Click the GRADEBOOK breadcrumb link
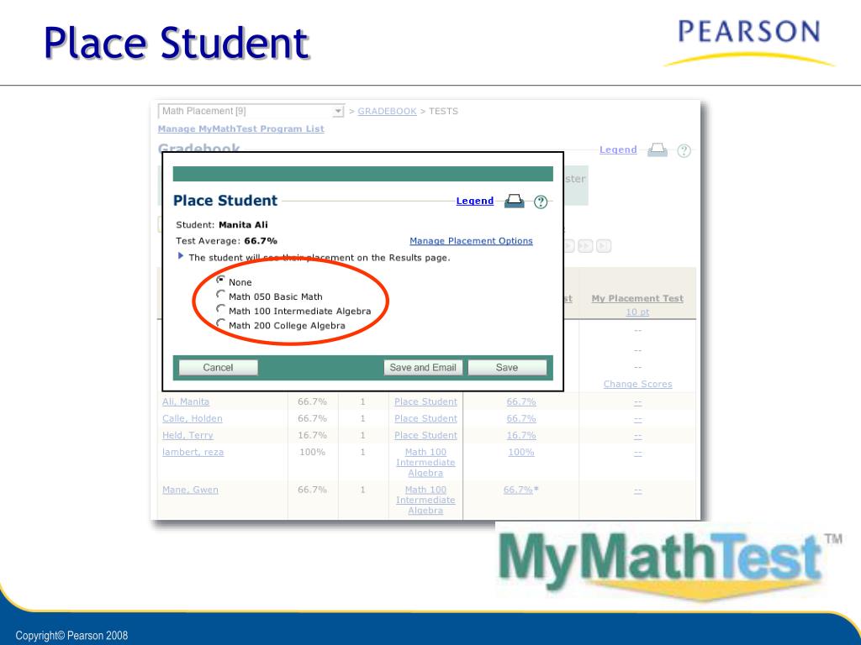This screenshot has height=645, width=861. tap(387, 112)
